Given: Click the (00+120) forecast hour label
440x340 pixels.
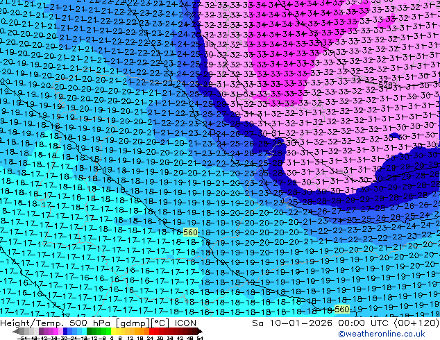Looking at the screenshot, I should tap(416, 323).
